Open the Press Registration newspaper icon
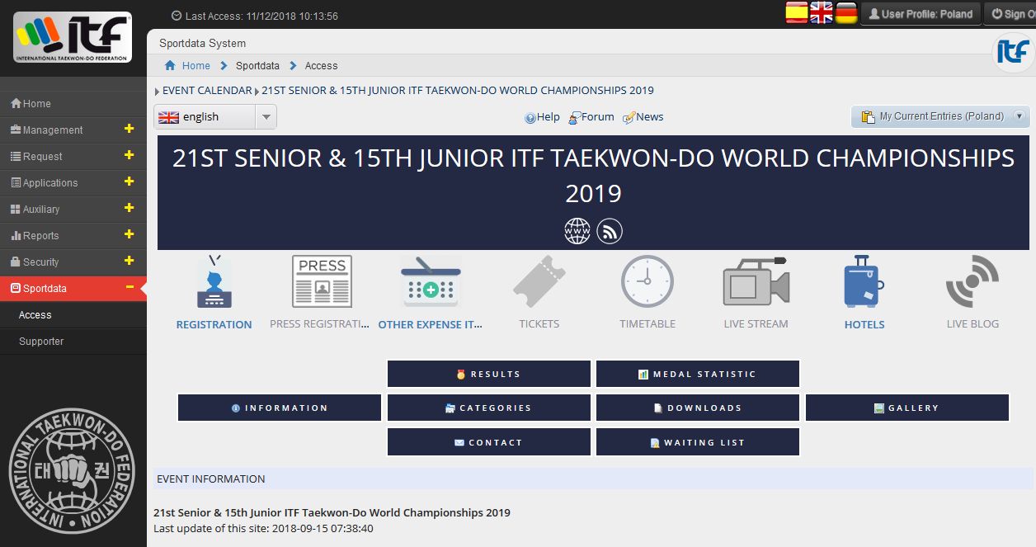The image size is (1036, 547). (x=322, y=281)
